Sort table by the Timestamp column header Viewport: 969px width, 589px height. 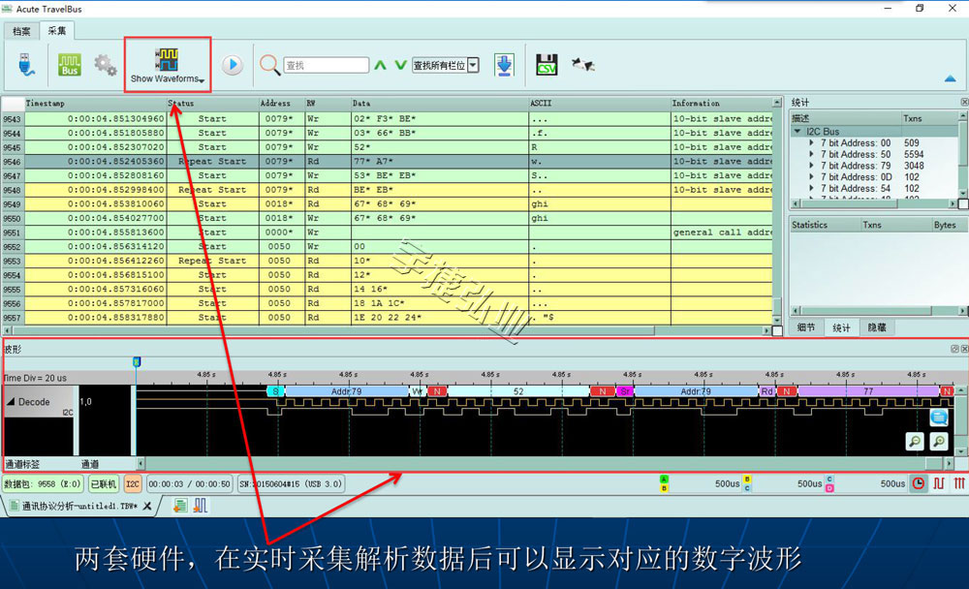[96, 104]
